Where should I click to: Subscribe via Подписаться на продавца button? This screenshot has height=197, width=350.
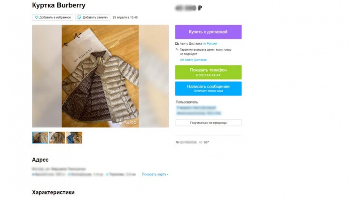click(208, 123)
